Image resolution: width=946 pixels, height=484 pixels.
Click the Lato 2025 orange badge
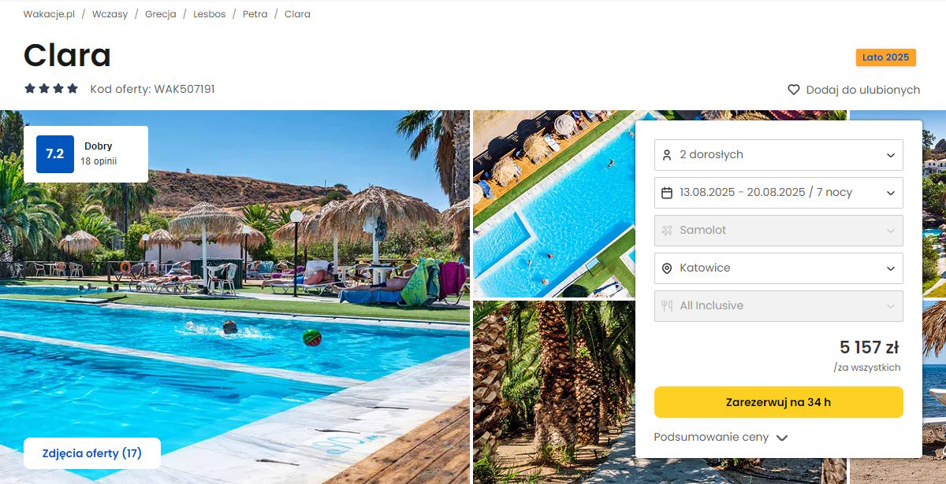point(886,57)
